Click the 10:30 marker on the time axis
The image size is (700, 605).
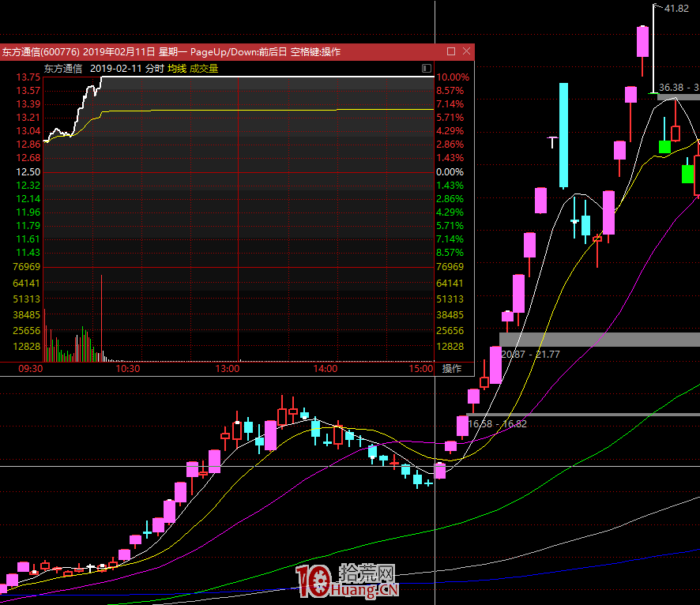click(x=128, y=369)
